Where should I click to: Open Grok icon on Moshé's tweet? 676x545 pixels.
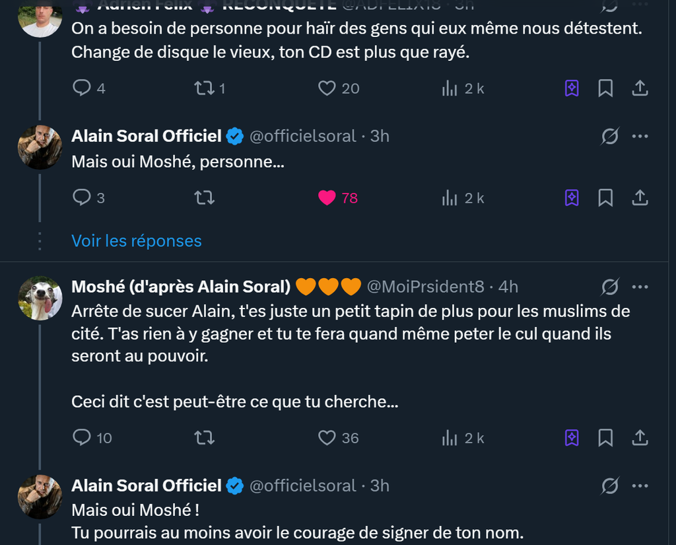coord(609,287)
